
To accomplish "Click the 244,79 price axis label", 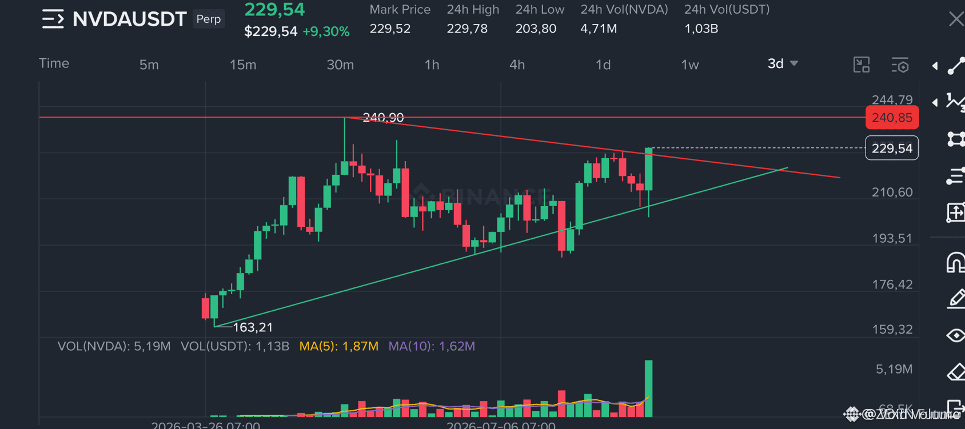I will point(892,100).
